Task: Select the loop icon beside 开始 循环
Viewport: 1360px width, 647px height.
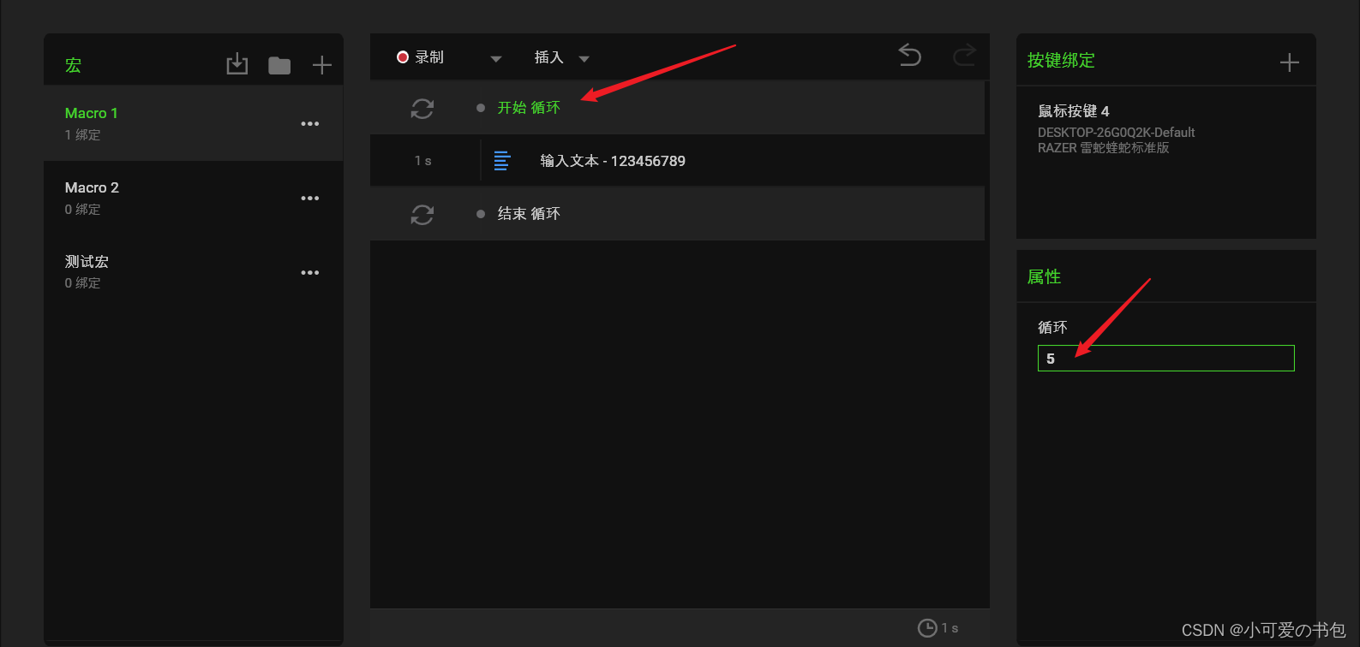Action: click(422, 109)
